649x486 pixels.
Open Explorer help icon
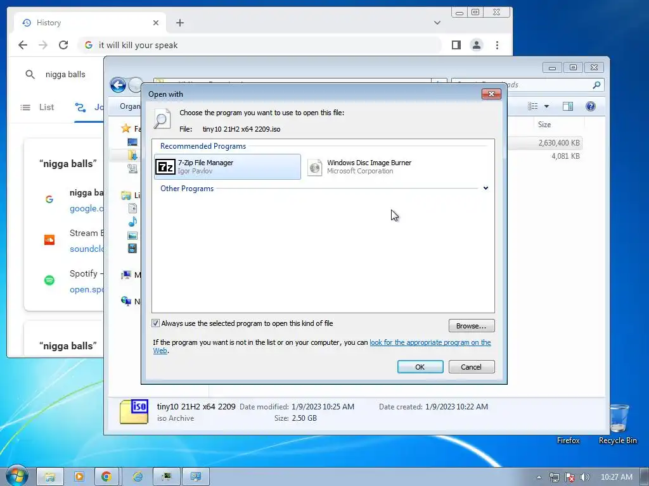point(591,106)
